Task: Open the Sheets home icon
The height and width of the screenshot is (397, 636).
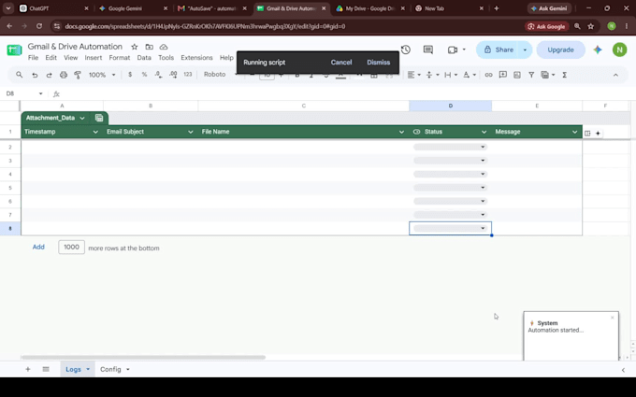Action: tap(14, 50)
